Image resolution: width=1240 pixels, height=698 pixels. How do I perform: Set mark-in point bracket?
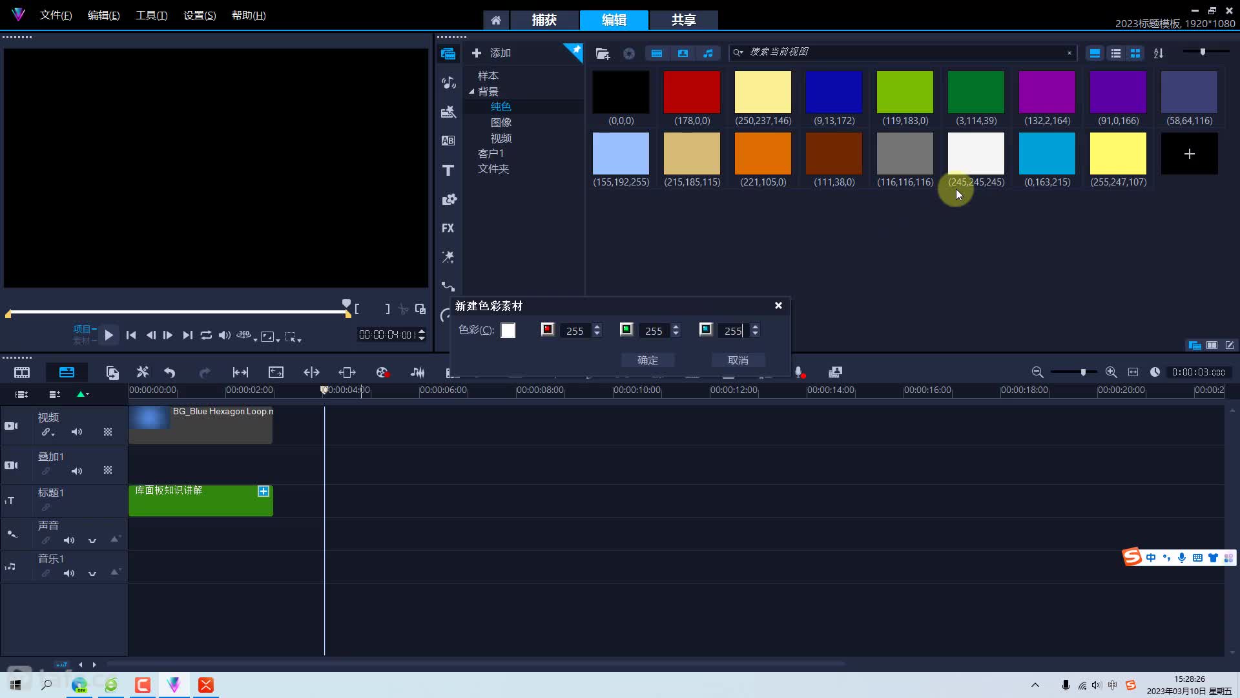pyautogui.click(x=356, y=309)
